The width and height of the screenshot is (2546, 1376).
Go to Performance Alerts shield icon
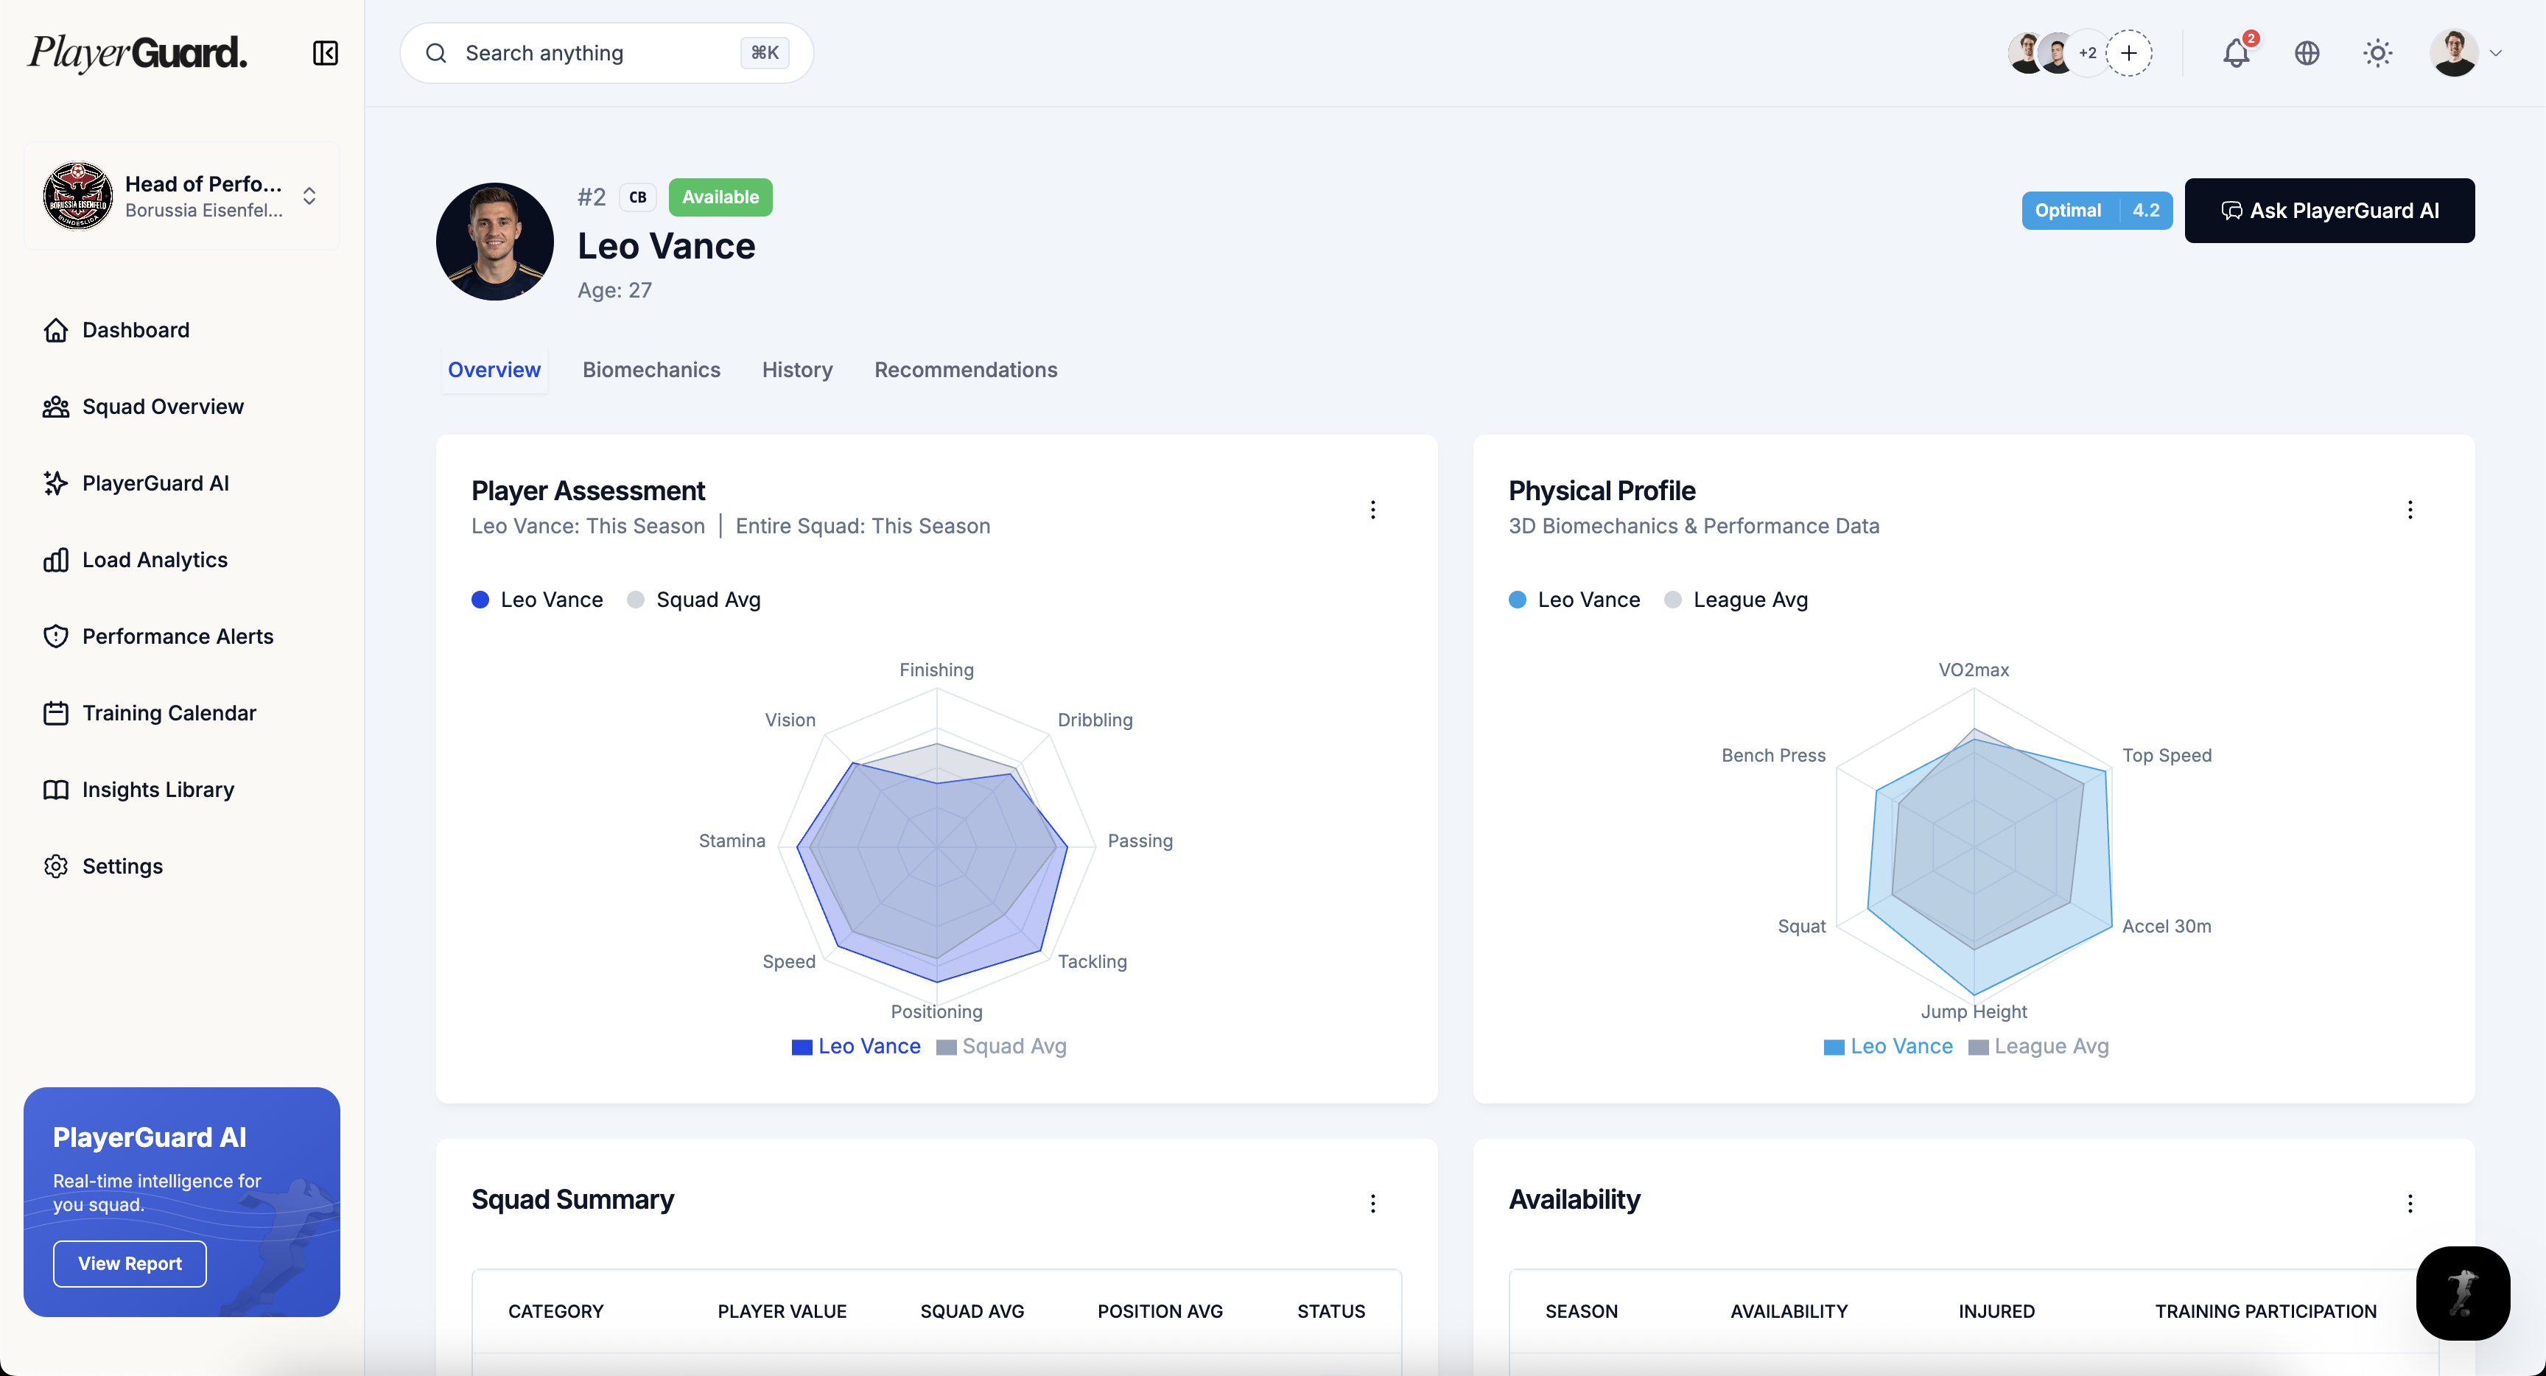pyautogui.click(x=56, y=636)
